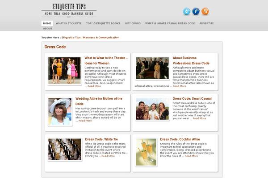The image size is (268, 178).
Task: Open What Is Etiquette menu item
Action: point(68,23)
